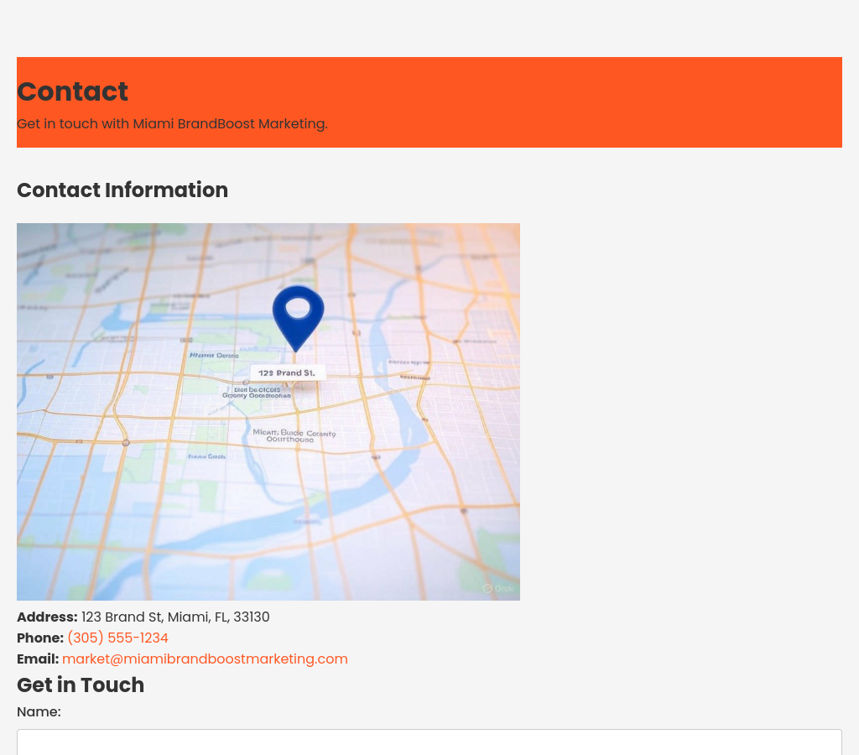Click the bold "Address:" label

(x=47, y=617)
